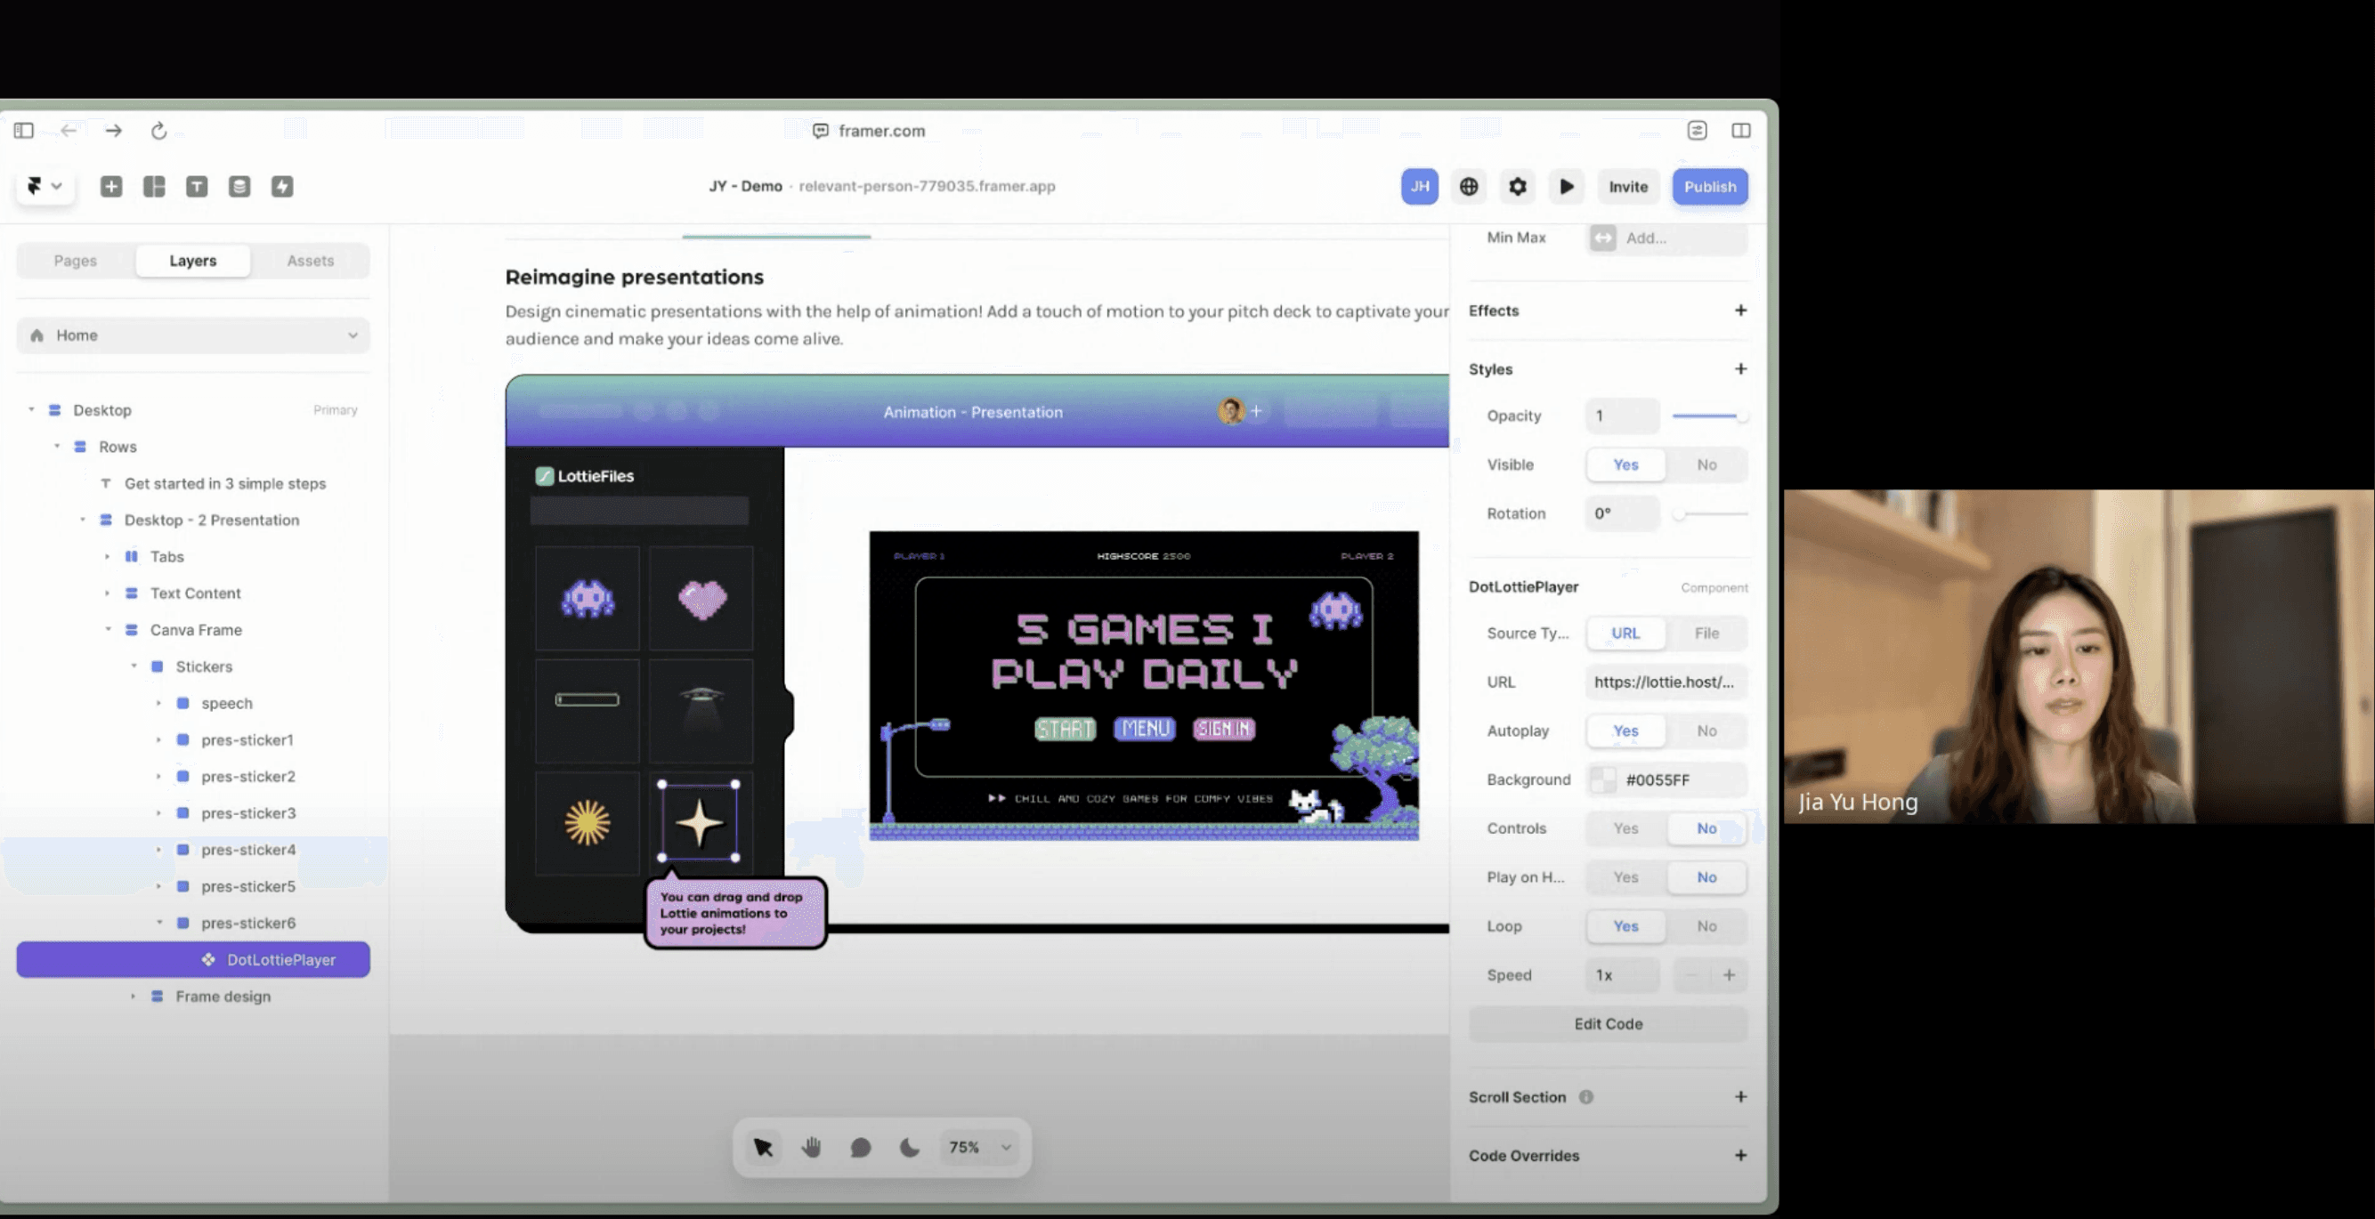Image resolution: width=2375 pixels, height=1219 pixels.
Task: Set Visible to No
Action: [x=1706, y=464]
